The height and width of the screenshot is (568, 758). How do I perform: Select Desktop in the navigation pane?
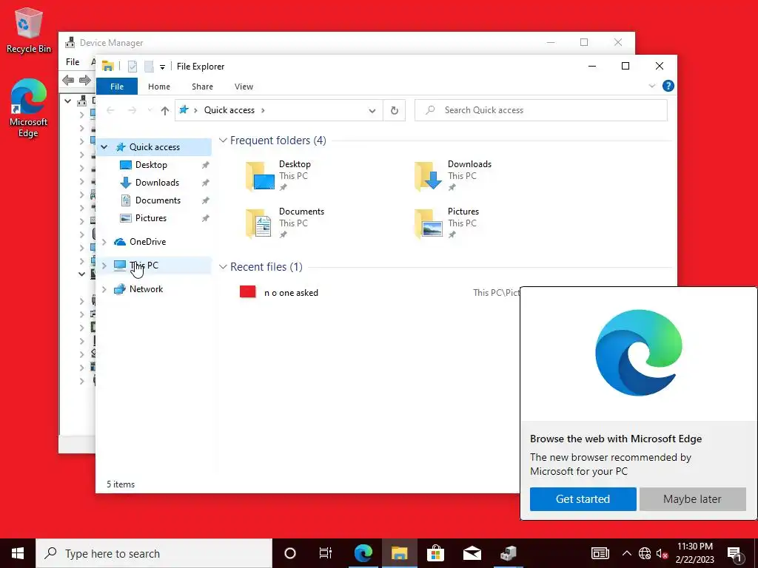coord(151,165)
